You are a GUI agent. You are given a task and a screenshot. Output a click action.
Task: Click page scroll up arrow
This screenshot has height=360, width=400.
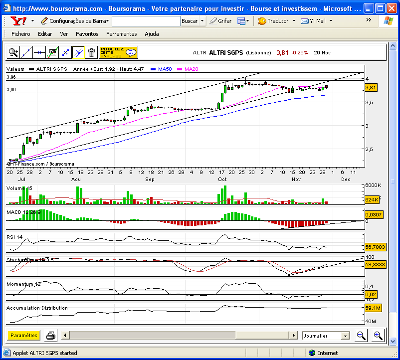pyautogui.click(x=393, y=46)
